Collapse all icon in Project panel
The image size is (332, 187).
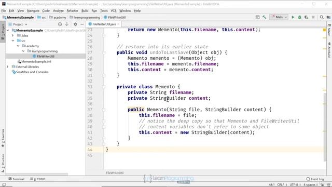tap(67, 24)
